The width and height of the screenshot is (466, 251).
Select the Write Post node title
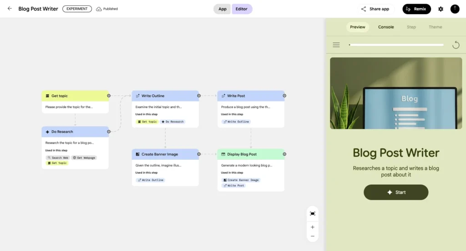[x=236, y=96]
